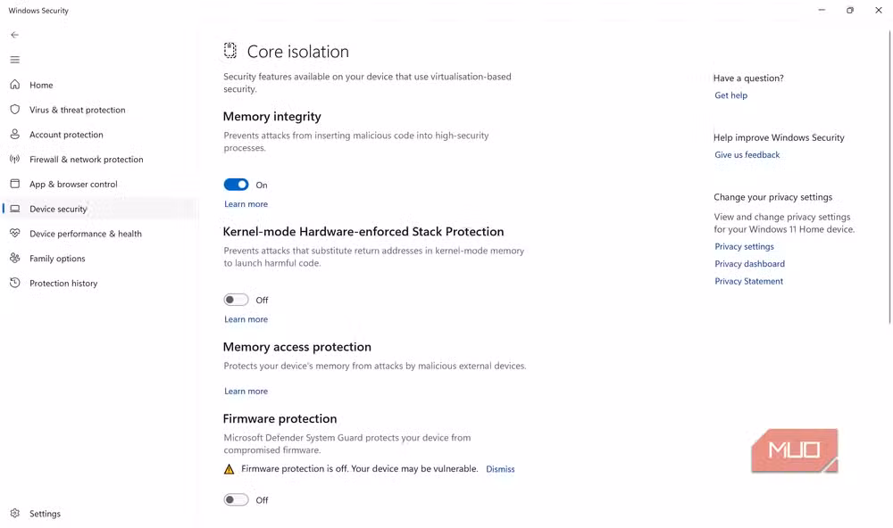Open Protection history clock icon
The image size is (893, 528).
click(15, 283)
